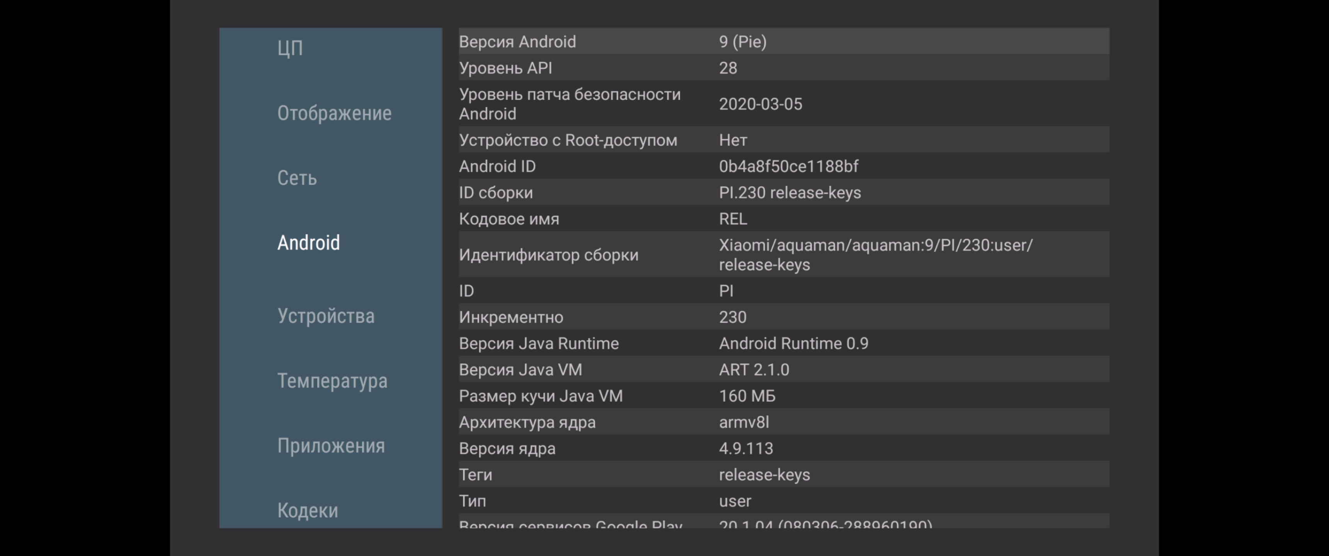Select the Отображение menu item
Image resolution: width=1329 pixels, height=556 pixels.
tap(334, 113)
